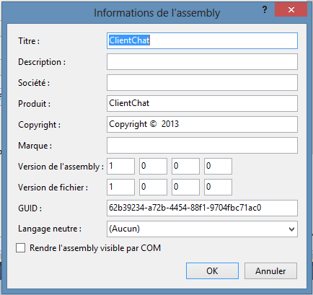The height and width of the screenshot is (295, 313).
Task: Click the Titre input field
Action: (202, 40)
